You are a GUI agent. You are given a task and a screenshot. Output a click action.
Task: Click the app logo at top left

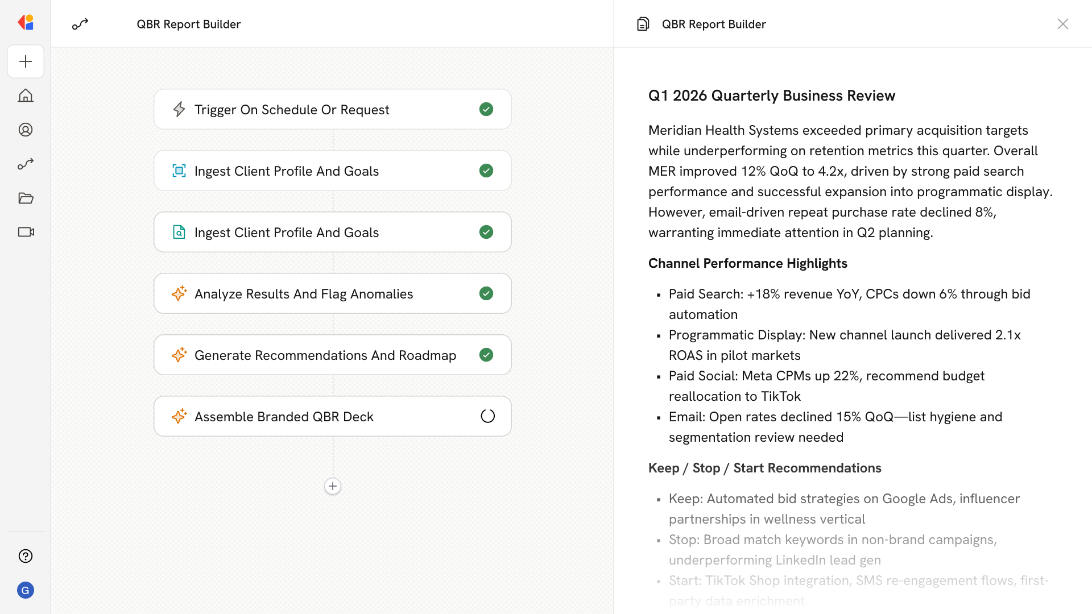[26, 23]
